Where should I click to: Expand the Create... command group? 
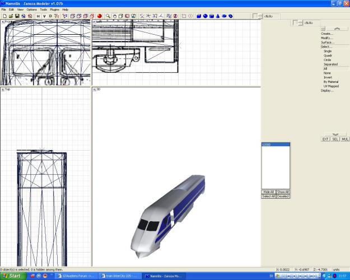[x=327, y=34]
